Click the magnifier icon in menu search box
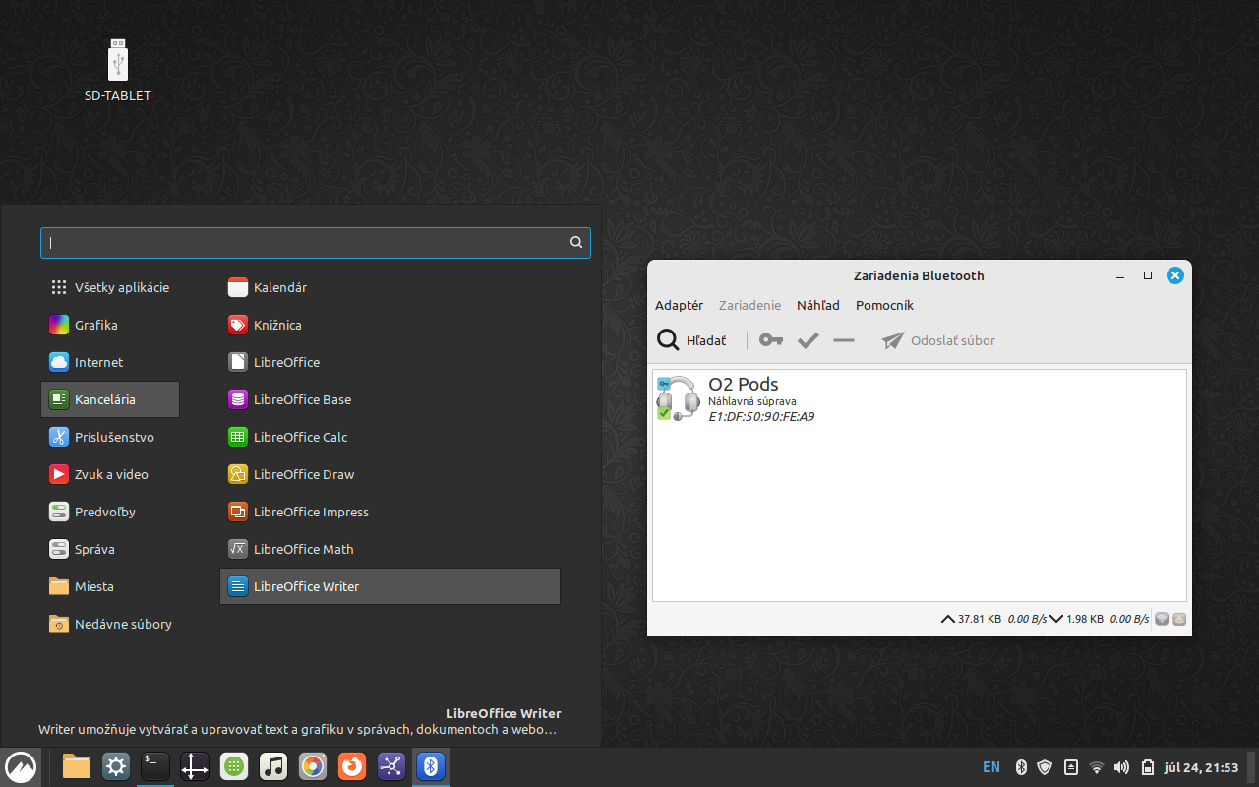This screenshot has height=787, width=1259. click(576, 242)
